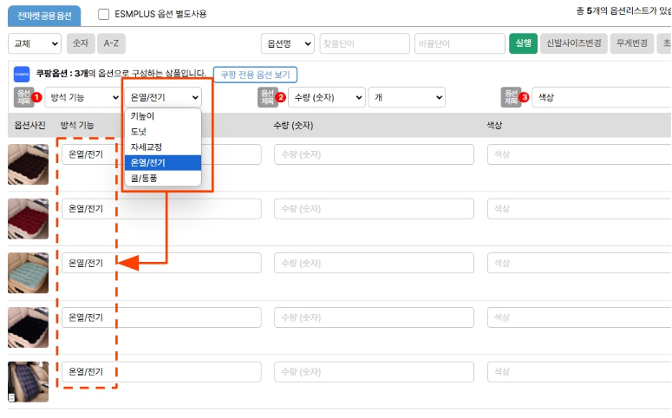Enable the ESMPLUS 옵션 별도사용 checkbox
This screenshot has height=418, width=672.
[104, 14]
